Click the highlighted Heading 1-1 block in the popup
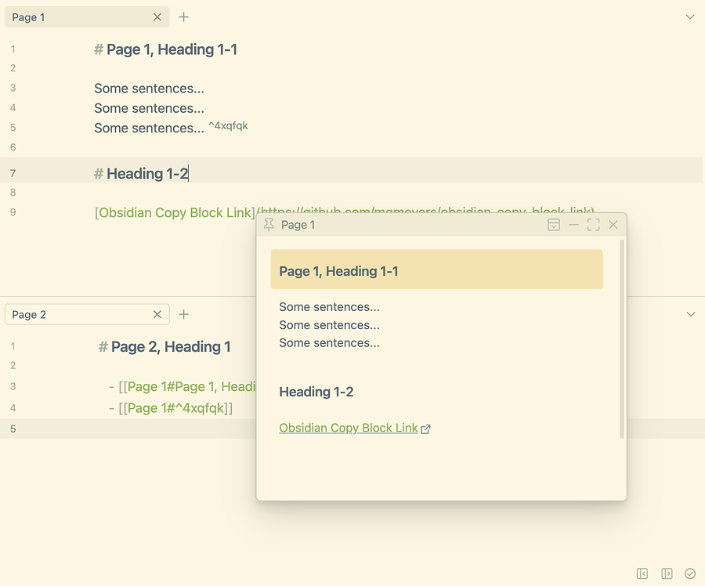The image size is (705, 586). pos(436,269)
